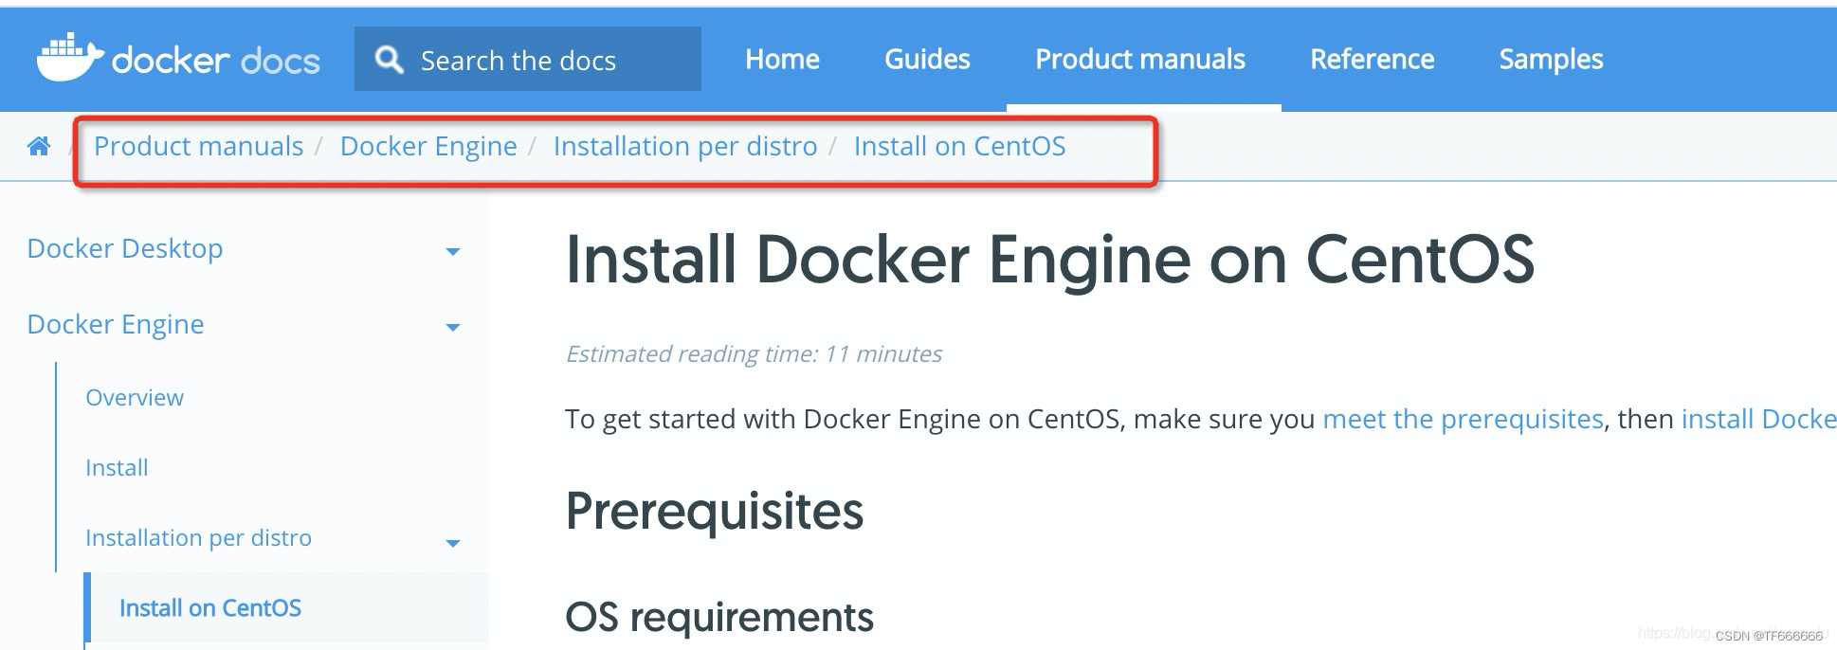Click the Docker Engine breadcrumb link
Viewport: 1837px width, 650px height.
click(x=428, y=146)
